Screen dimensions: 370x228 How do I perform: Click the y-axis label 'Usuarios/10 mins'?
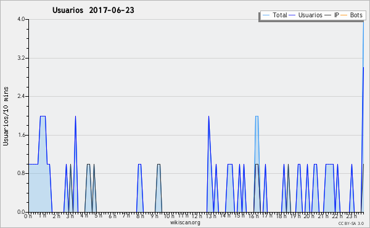6,116
